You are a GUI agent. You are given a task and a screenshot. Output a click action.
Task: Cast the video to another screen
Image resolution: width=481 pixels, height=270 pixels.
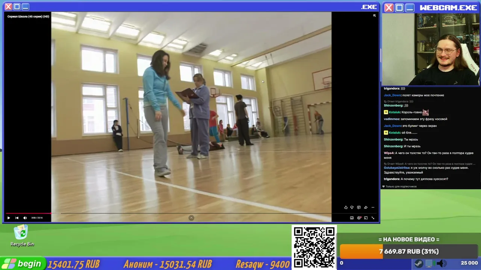point(366,218)
